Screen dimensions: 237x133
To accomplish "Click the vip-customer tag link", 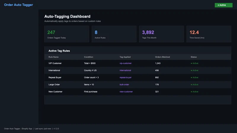I will tap(125, 63).
